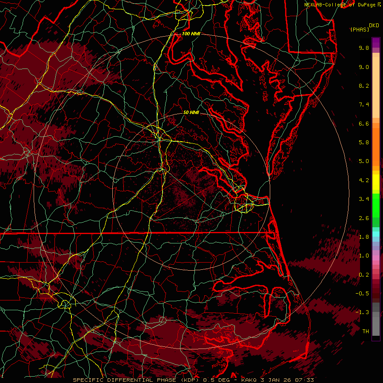Pick the bright green color bar segment
Image resolution: width=383 pixels, height=383 pixels.
click(376, 206)
